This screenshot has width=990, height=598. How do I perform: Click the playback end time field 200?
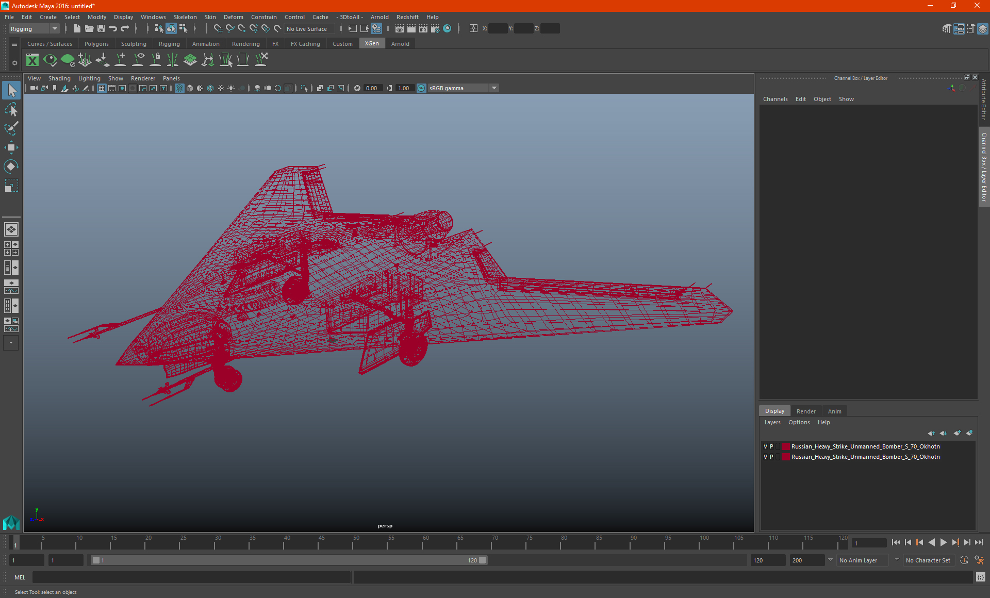pyautogui.click(x=807, y=560)
